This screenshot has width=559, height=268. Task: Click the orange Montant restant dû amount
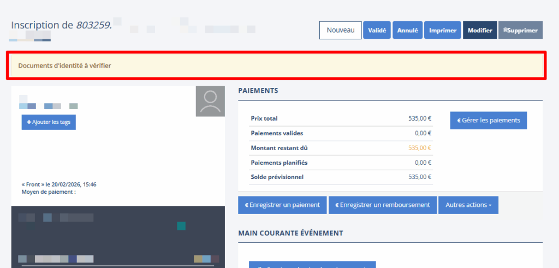point(420,148)
